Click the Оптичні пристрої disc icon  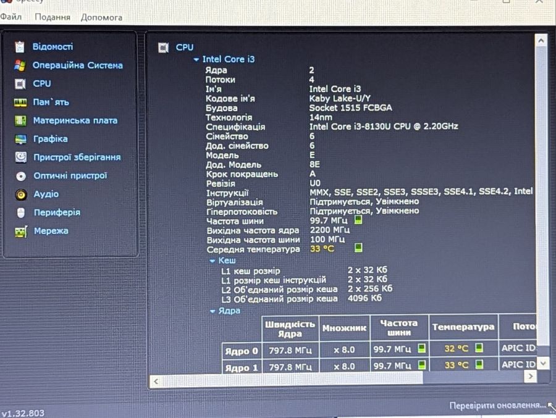click(21, 176)
